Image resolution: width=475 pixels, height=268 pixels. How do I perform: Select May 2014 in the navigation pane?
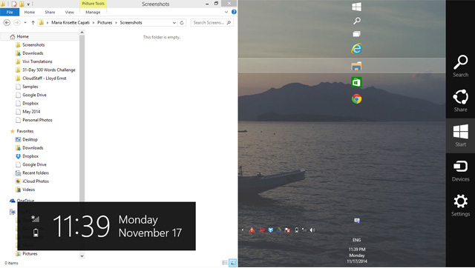pyautogui.click(x=31, y=112)
